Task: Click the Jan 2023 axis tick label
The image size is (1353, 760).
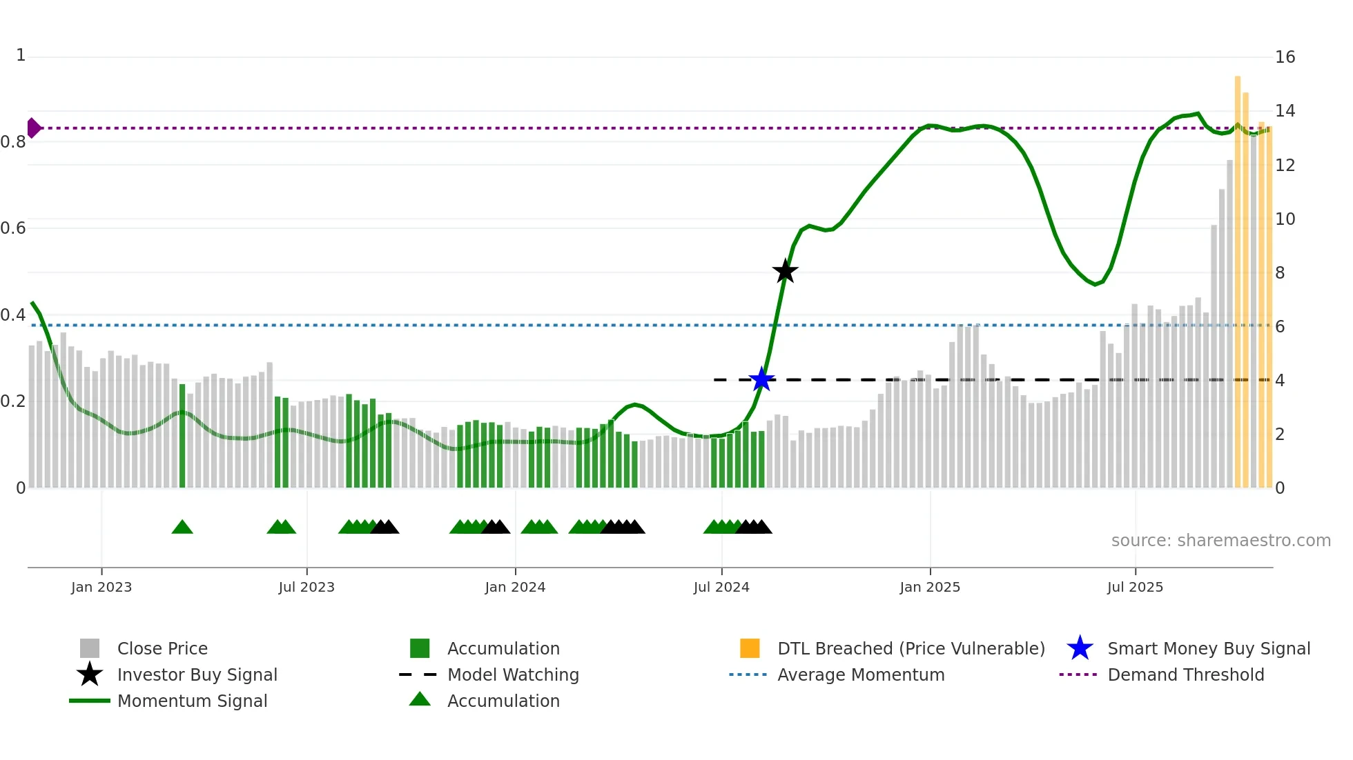Action: click(x=101, y=587)
